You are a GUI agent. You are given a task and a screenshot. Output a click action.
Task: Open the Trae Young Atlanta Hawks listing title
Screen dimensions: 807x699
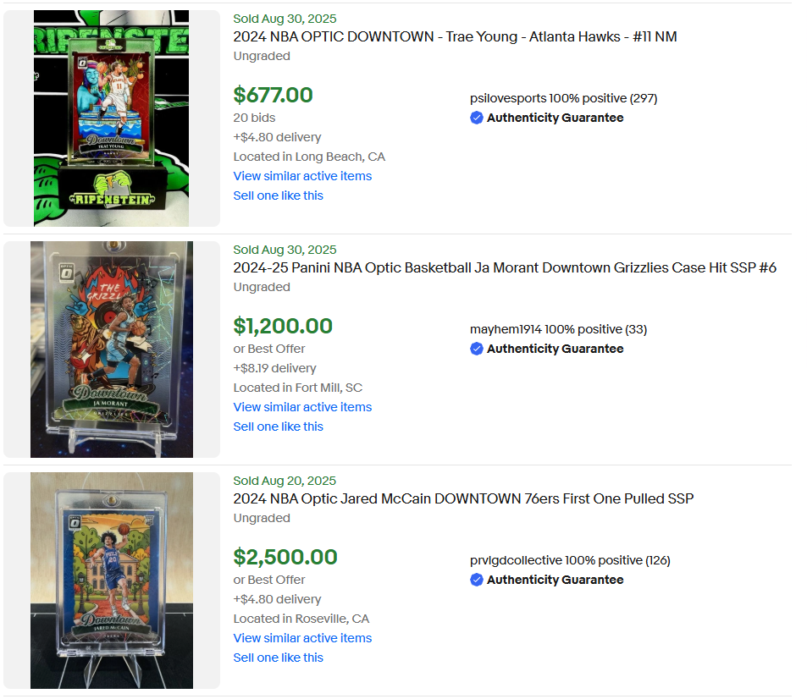[455, 37]
